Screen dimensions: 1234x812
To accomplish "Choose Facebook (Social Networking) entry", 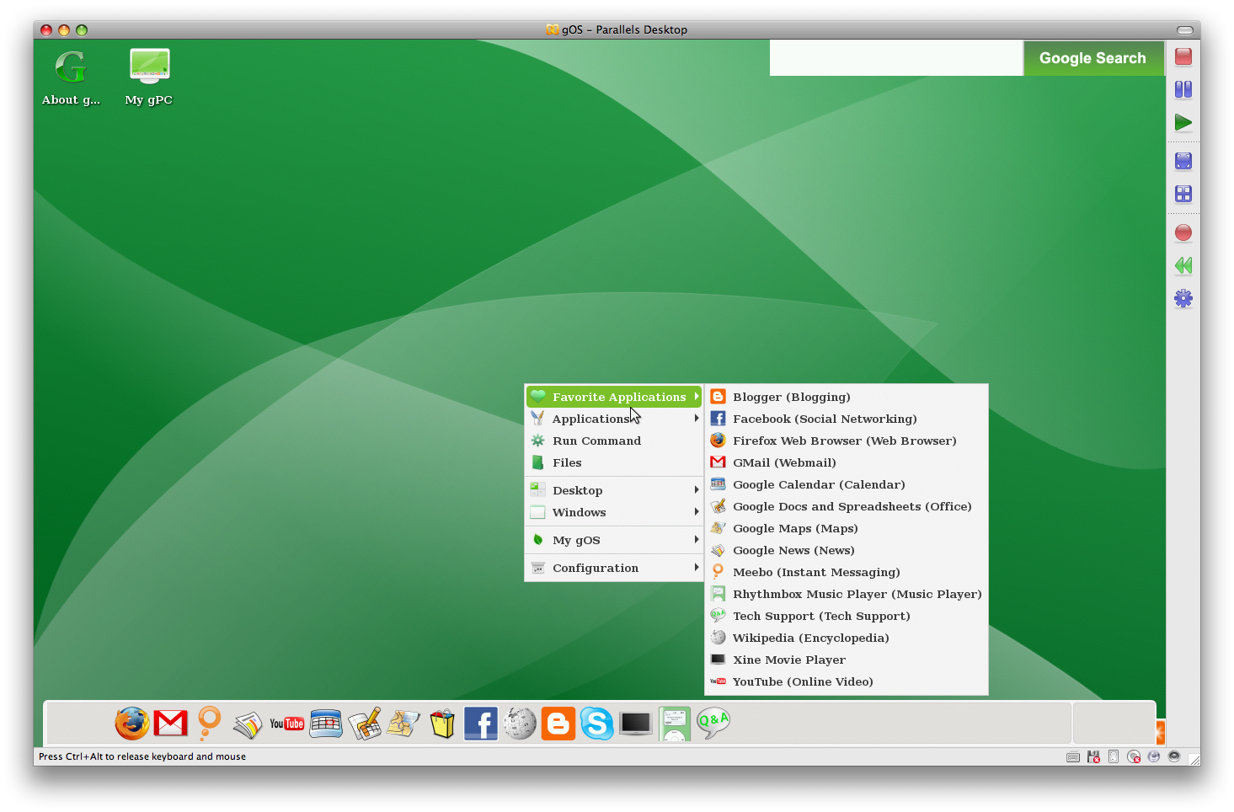I will point(846,419).
